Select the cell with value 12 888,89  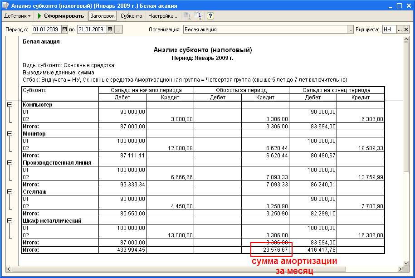click(x=170, y=148)
